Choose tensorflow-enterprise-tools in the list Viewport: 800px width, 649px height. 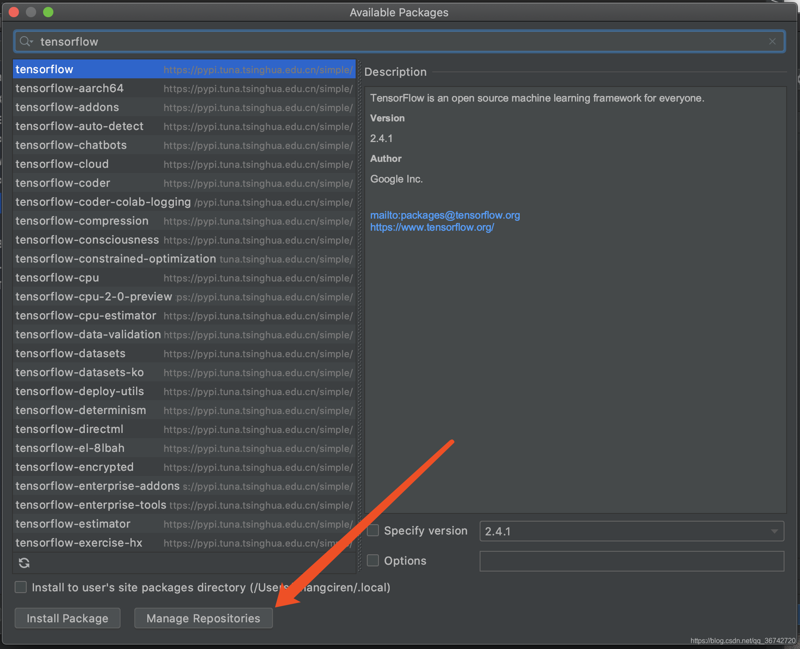tap(184, 505)
